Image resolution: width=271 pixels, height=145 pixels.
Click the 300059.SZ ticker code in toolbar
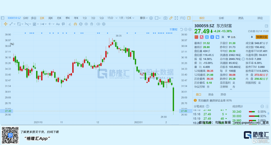14,18
